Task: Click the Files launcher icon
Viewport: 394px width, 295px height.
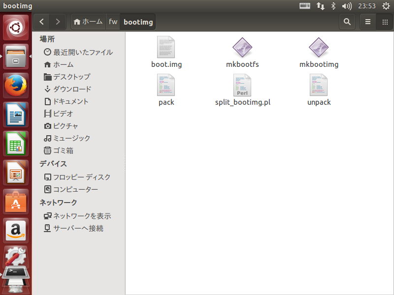Action: click(16, 57)
